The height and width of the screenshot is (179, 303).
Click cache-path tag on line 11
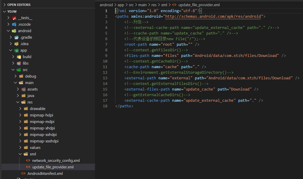(138, 67)
